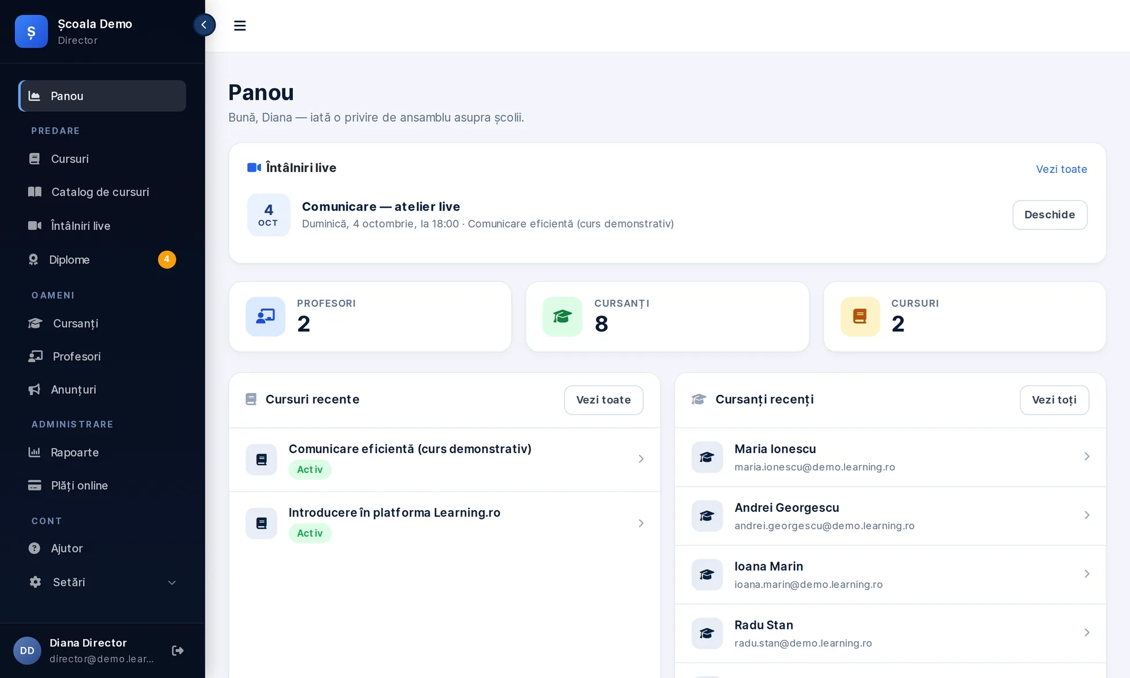The image size is (1130, 678).
Task: Click the email maria.ionescu@demo.learning.ro
Action: (815, 467)
